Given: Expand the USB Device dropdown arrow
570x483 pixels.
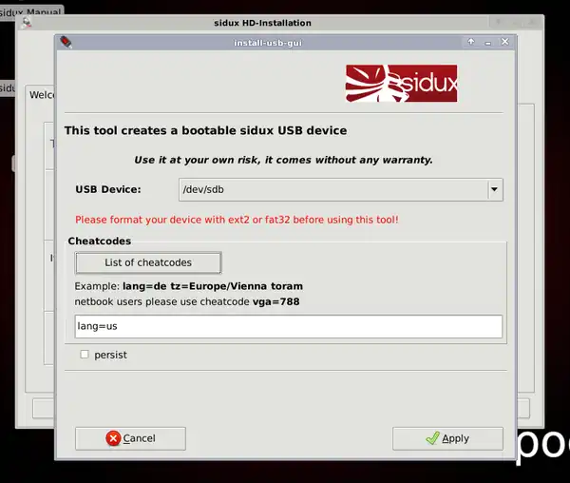Looking at the screenshot, I should click(x=494, y=190).
